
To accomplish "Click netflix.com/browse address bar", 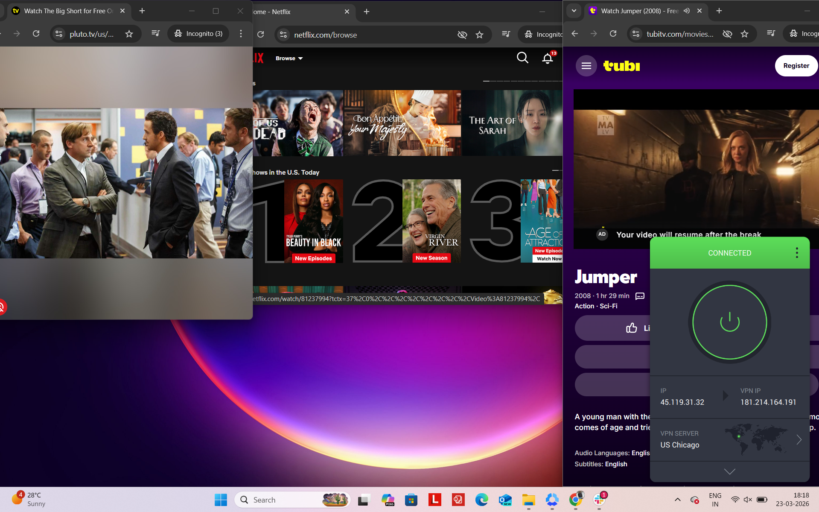I will click(x=325, y=35).
